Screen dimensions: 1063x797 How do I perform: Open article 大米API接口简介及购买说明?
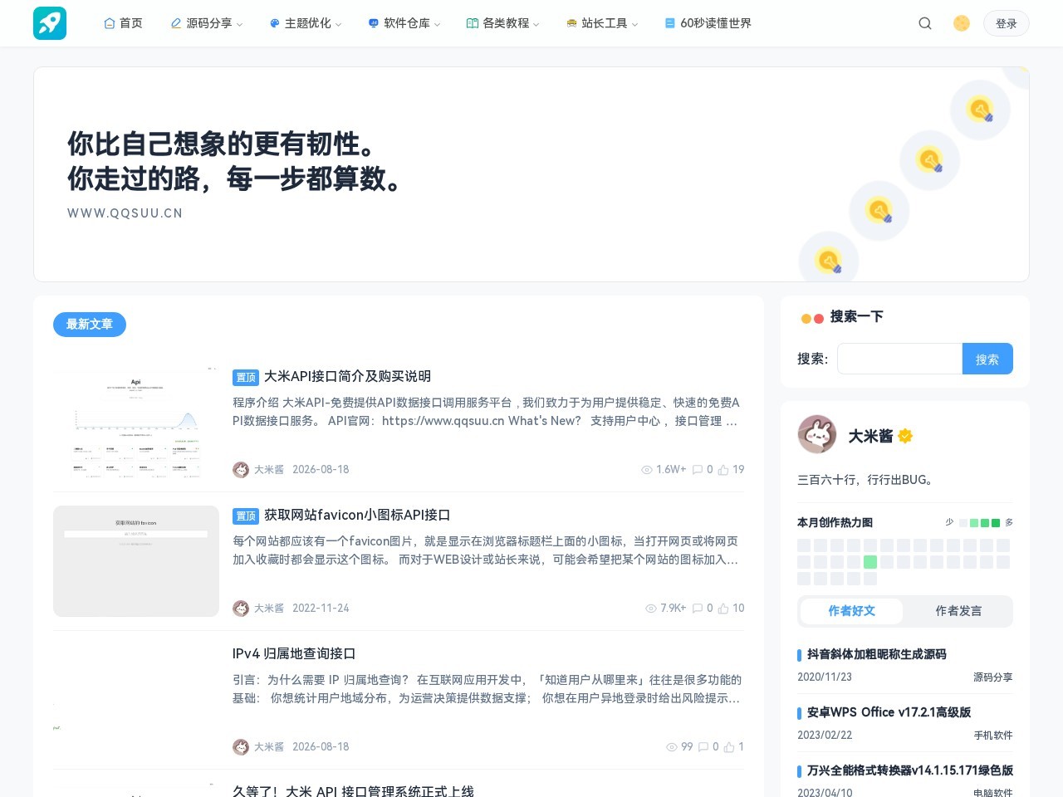(x=347, y=376)
